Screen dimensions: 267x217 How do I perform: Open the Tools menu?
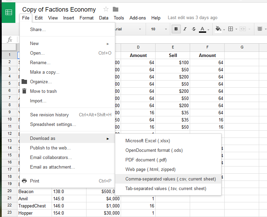coord(119,18)
